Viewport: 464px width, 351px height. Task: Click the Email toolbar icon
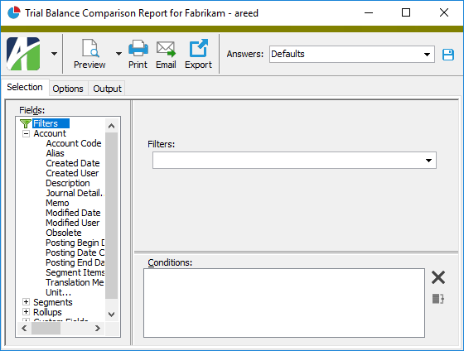166,49
